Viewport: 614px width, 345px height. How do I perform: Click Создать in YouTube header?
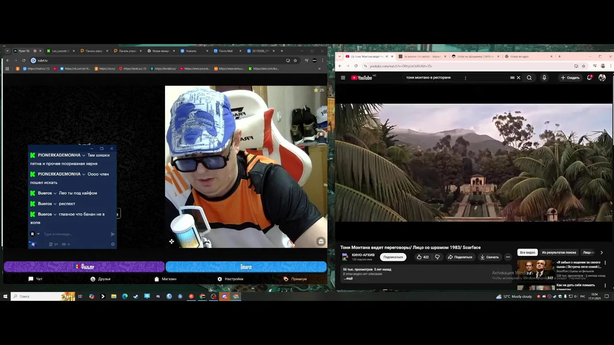tap(570, 78)
